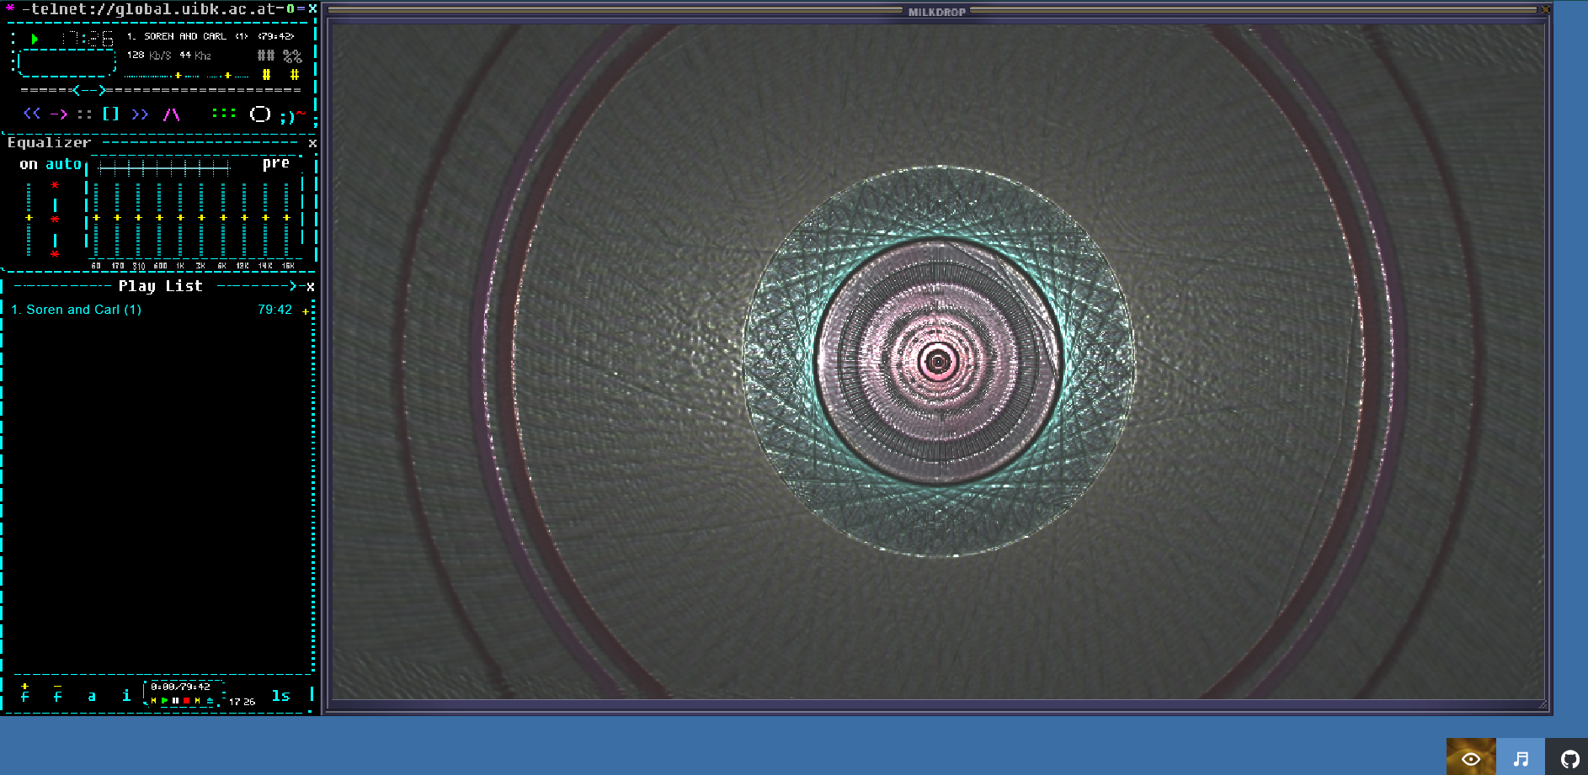Click playlist mini previous track button

coord(154,700)
